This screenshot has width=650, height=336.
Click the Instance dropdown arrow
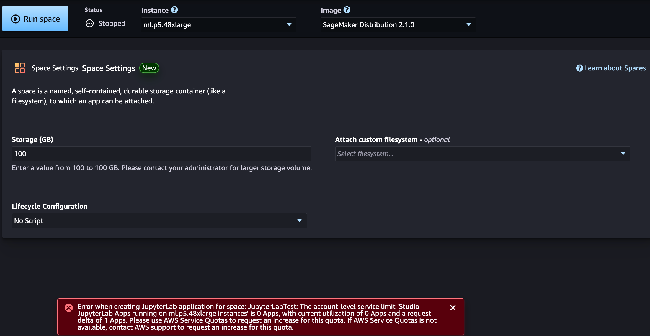(x=289, y=25)
